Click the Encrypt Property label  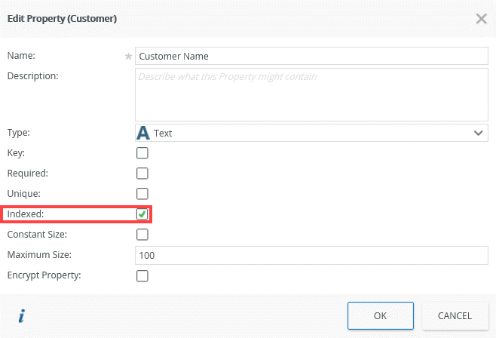pyautogui.click(x=44, y=275)
